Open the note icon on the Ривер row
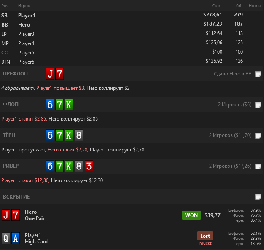Viewport: 264px width, 250px height. point(258,167)
